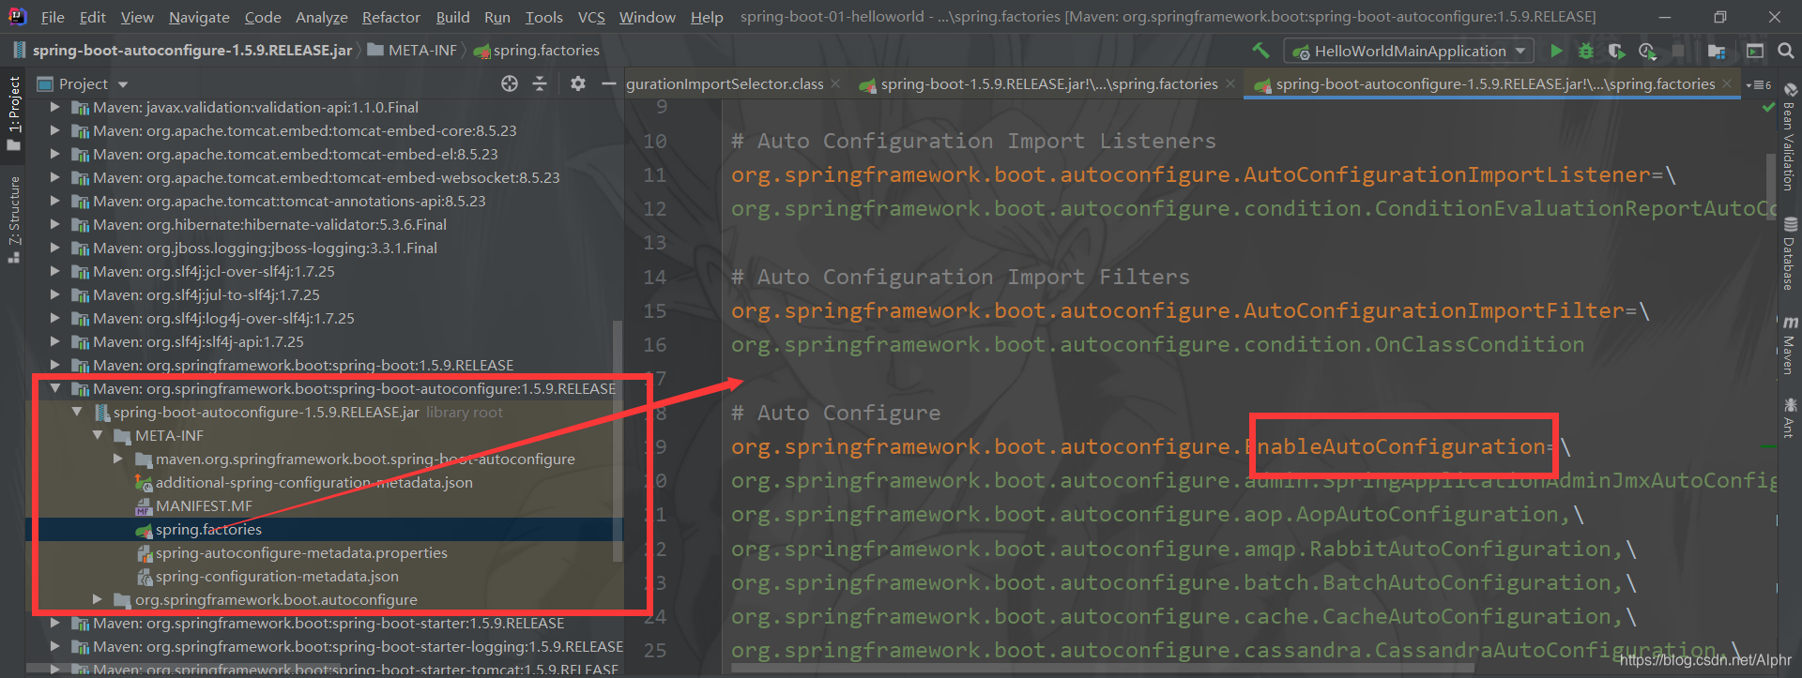This screenshot has height=678, width=1802.
Task: Select MANIFEST.MF in the project tree
Action: [x=204, y=505]
